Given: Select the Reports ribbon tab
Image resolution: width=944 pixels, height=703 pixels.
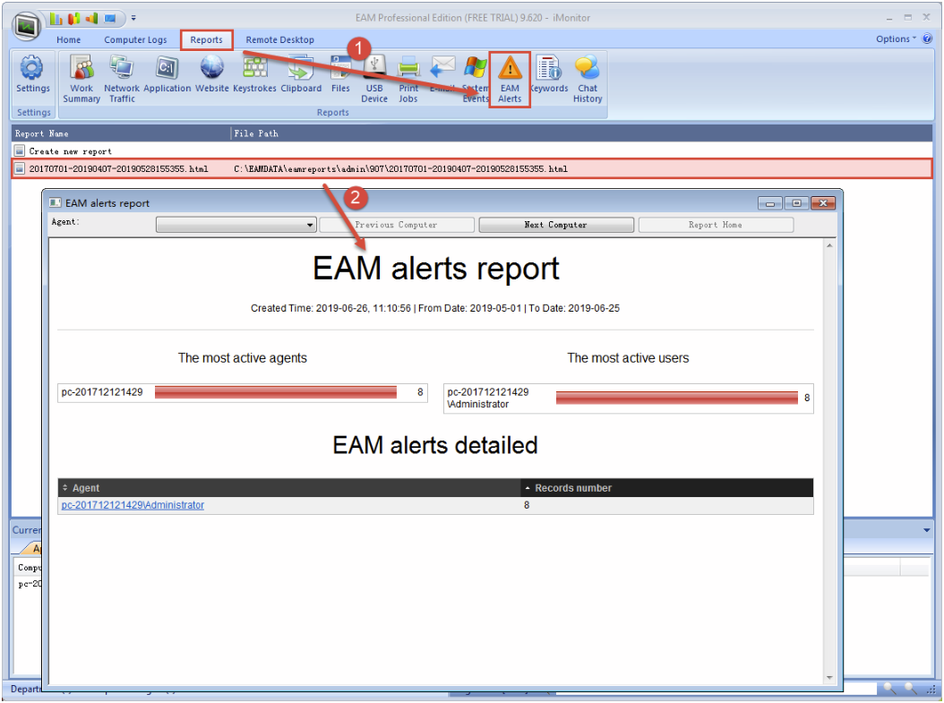Looking at the screenshot, I should [x=207, y=39].
